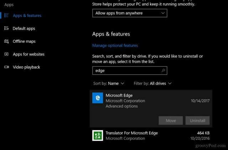Open Advanced options for Microsoft Edge
Viewport: 228px width, 150px height.
coord(121,106)
